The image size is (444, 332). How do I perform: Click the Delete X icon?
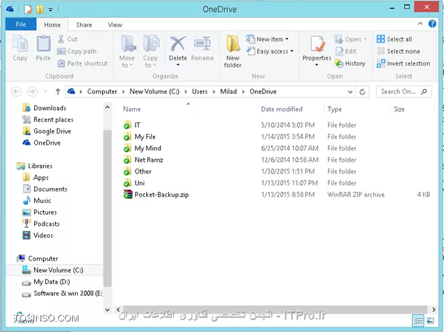pyautogui.click(x=178, y=44)
